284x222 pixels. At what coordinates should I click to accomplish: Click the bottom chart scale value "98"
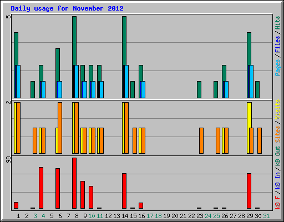pyautogui.click(x=8, y=159)
